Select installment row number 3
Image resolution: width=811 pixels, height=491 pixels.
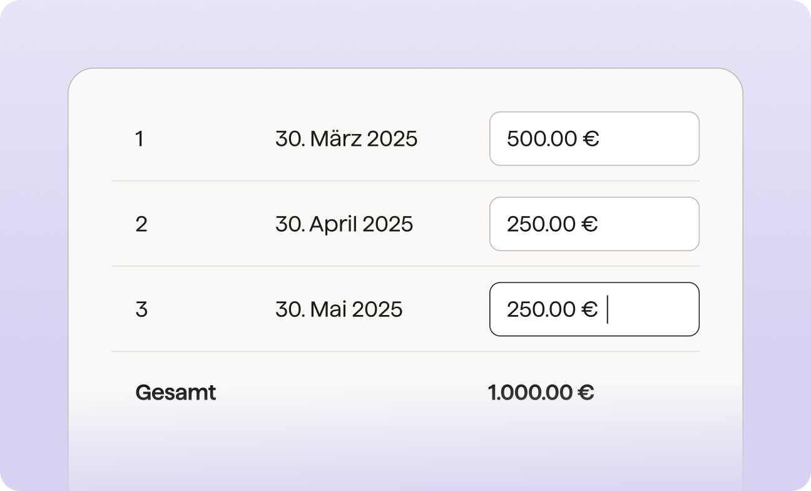(x=141, y=309)
